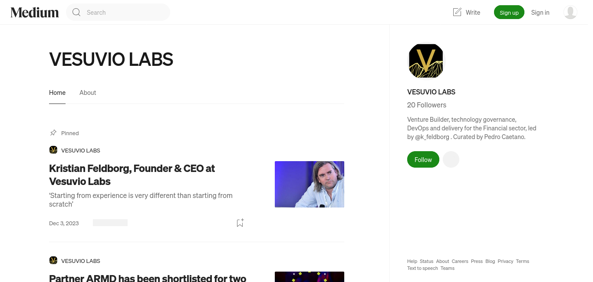Switch to the About tab
Viewport: 593px width, 282px height.
point(88,93)
